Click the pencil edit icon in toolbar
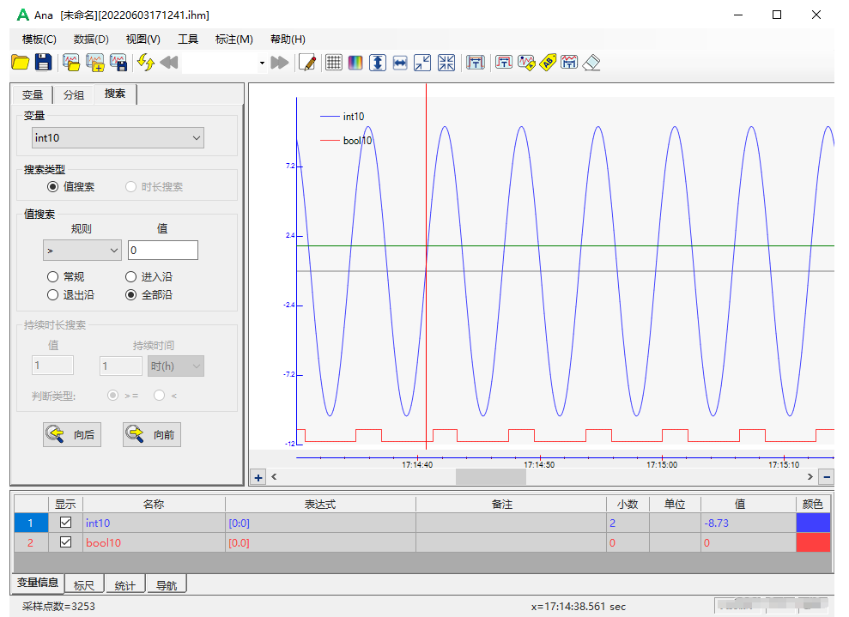 tap(307, 63)
